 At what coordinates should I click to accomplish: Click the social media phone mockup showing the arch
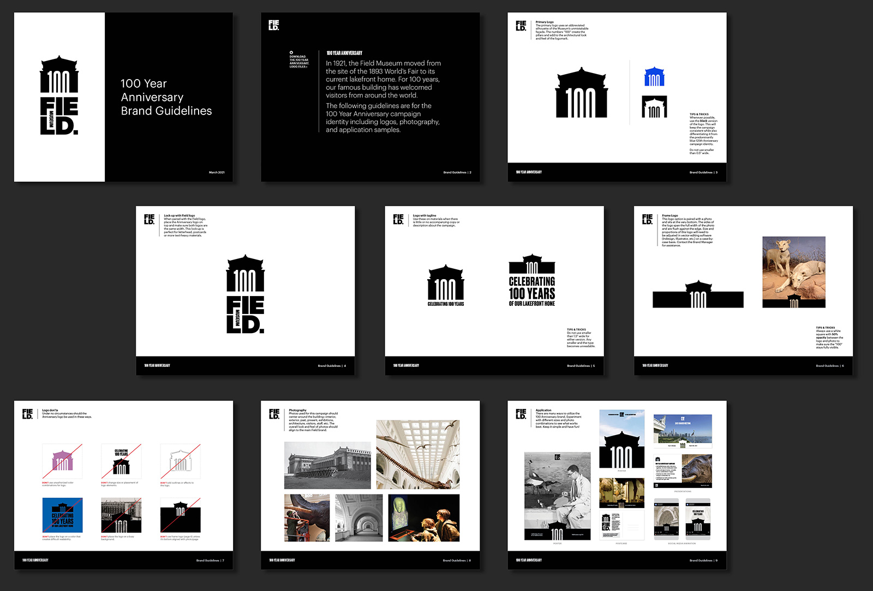tap(666, 518)
